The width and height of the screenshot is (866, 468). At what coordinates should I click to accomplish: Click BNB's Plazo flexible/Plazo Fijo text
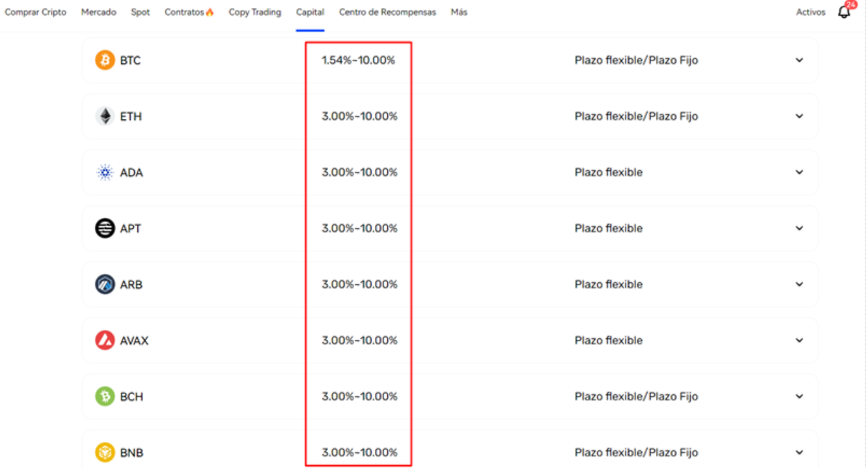point(636,452)
